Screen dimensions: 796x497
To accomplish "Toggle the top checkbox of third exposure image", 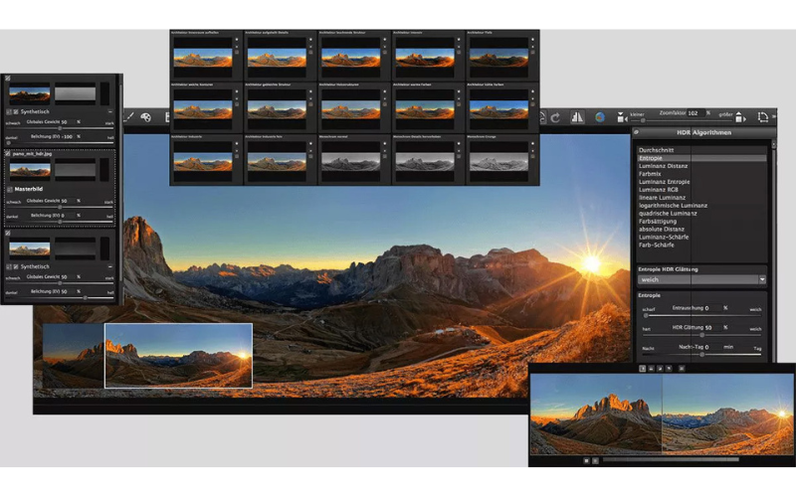I will (8, 234).
